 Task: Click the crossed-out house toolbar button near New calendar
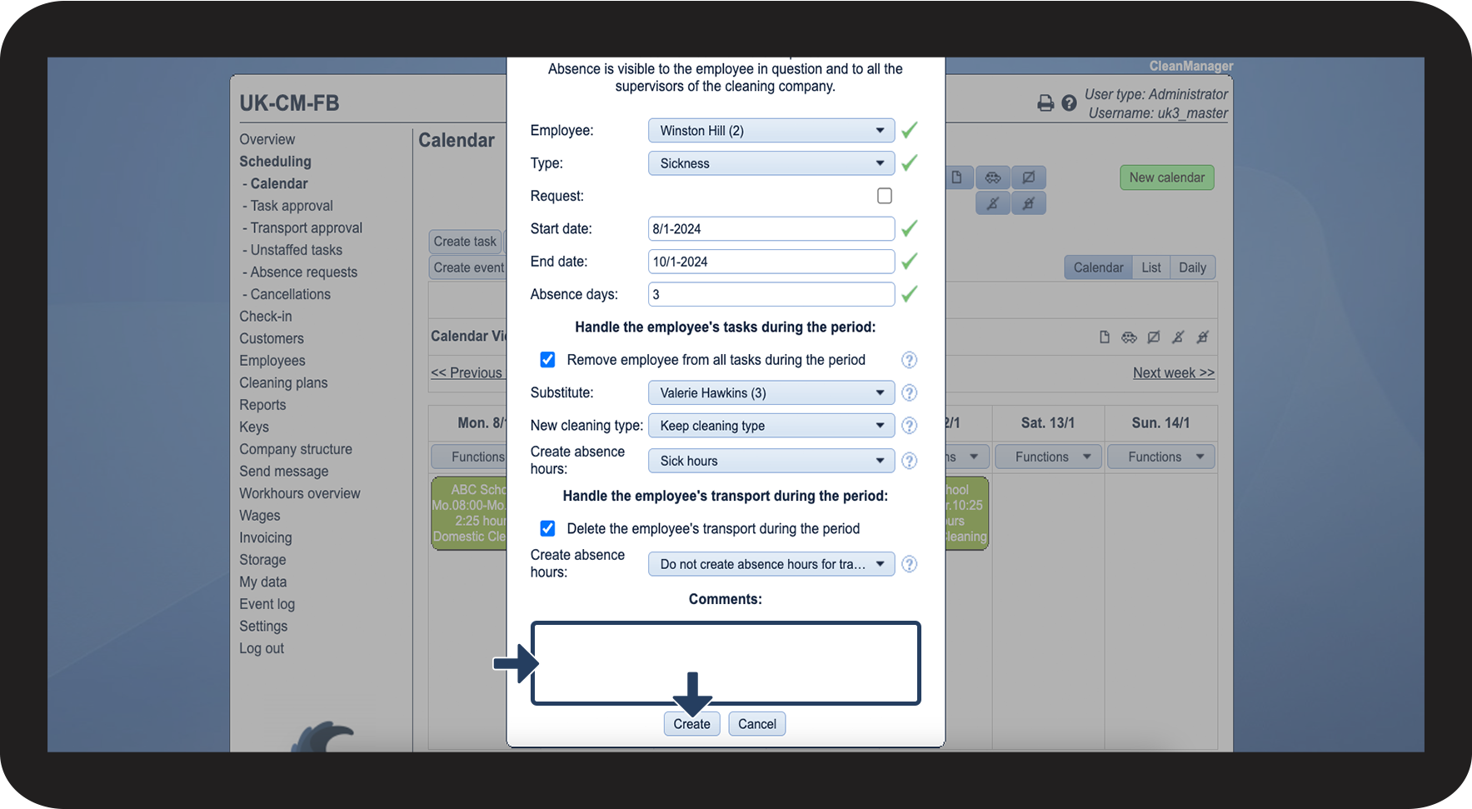tap(1029, 203)
